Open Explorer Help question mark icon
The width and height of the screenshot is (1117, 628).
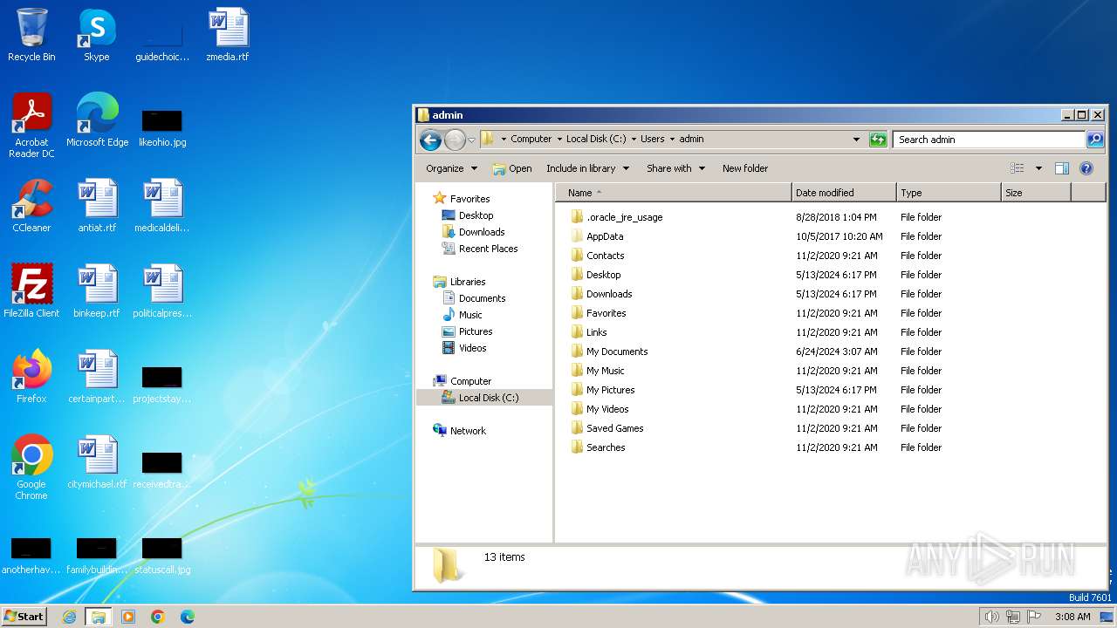click(1086, 168)
